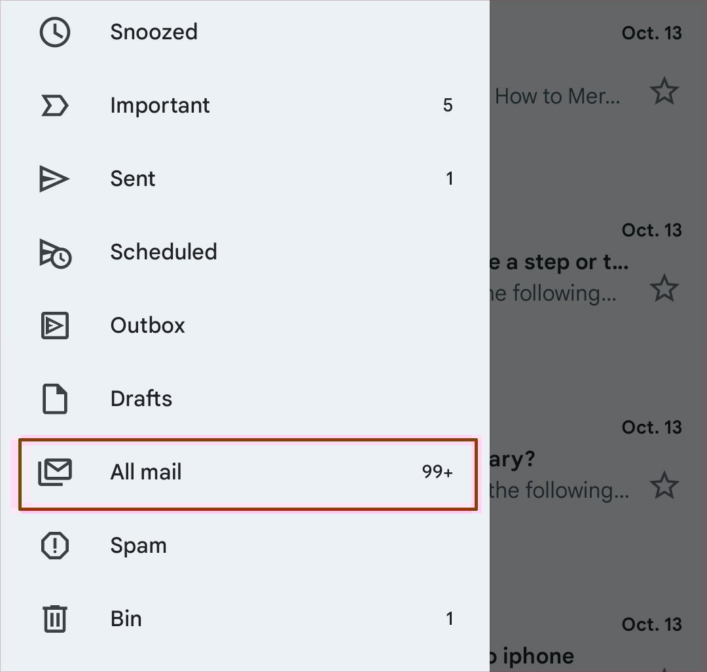Image resolution: width=707 pixels, height=672 pixels.
Task: Click the Snoozed clock icon
Action: (55, 32)
